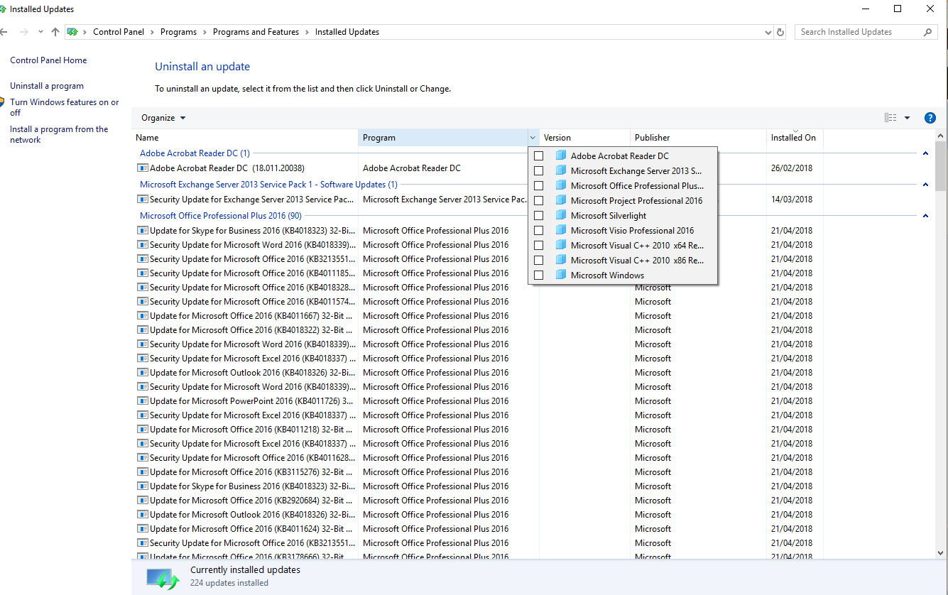Screen dimensions: 948x595
Task: Click the Back navigation arrow
Action: click(x=5, y=32)
